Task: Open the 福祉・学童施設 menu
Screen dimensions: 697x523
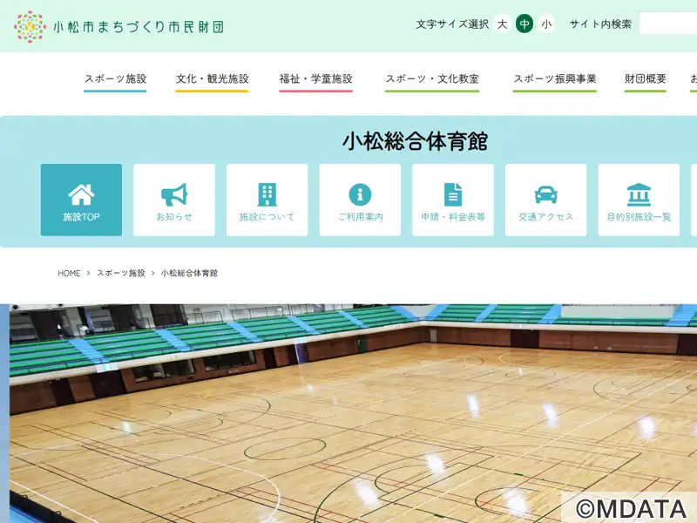Action: [x=315, y=81]
